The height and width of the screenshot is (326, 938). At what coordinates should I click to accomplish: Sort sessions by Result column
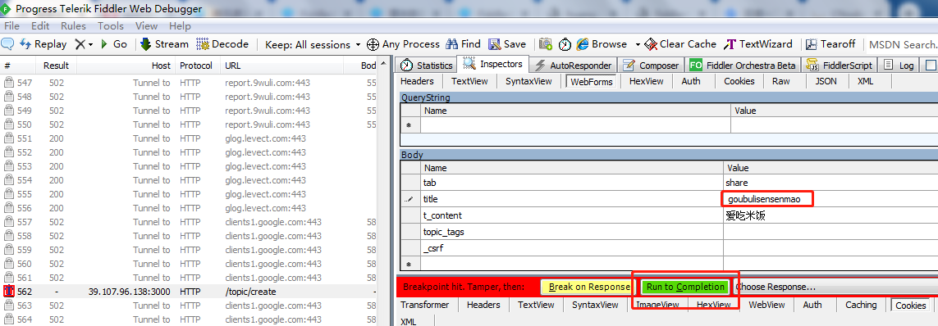pyautogui.click(x=57, y=66)
